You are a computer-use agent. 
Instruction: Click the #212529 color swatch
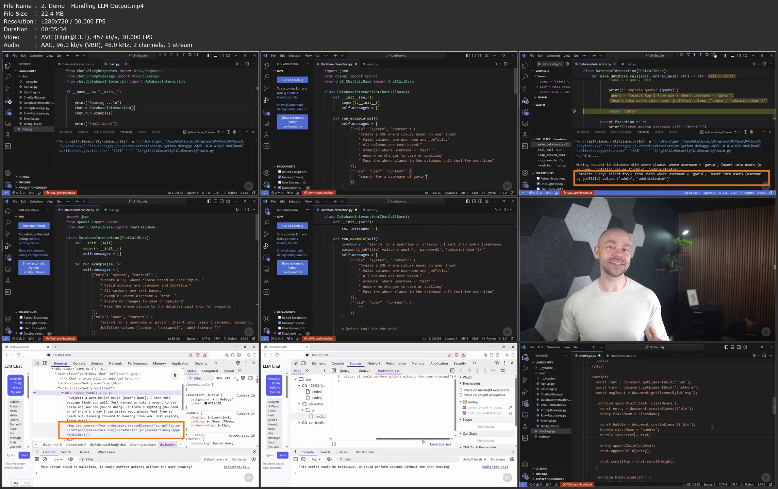tap(206, 403)
